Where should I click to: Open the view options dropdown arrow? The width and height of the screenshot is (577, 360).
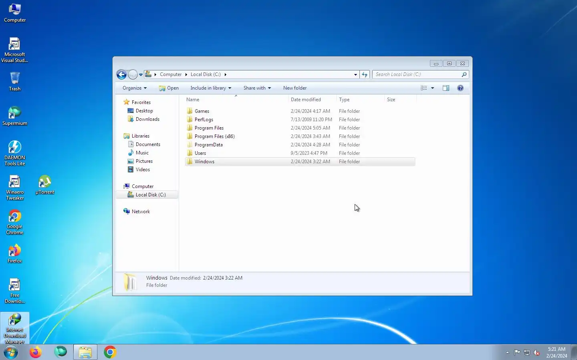pos(432,88)
